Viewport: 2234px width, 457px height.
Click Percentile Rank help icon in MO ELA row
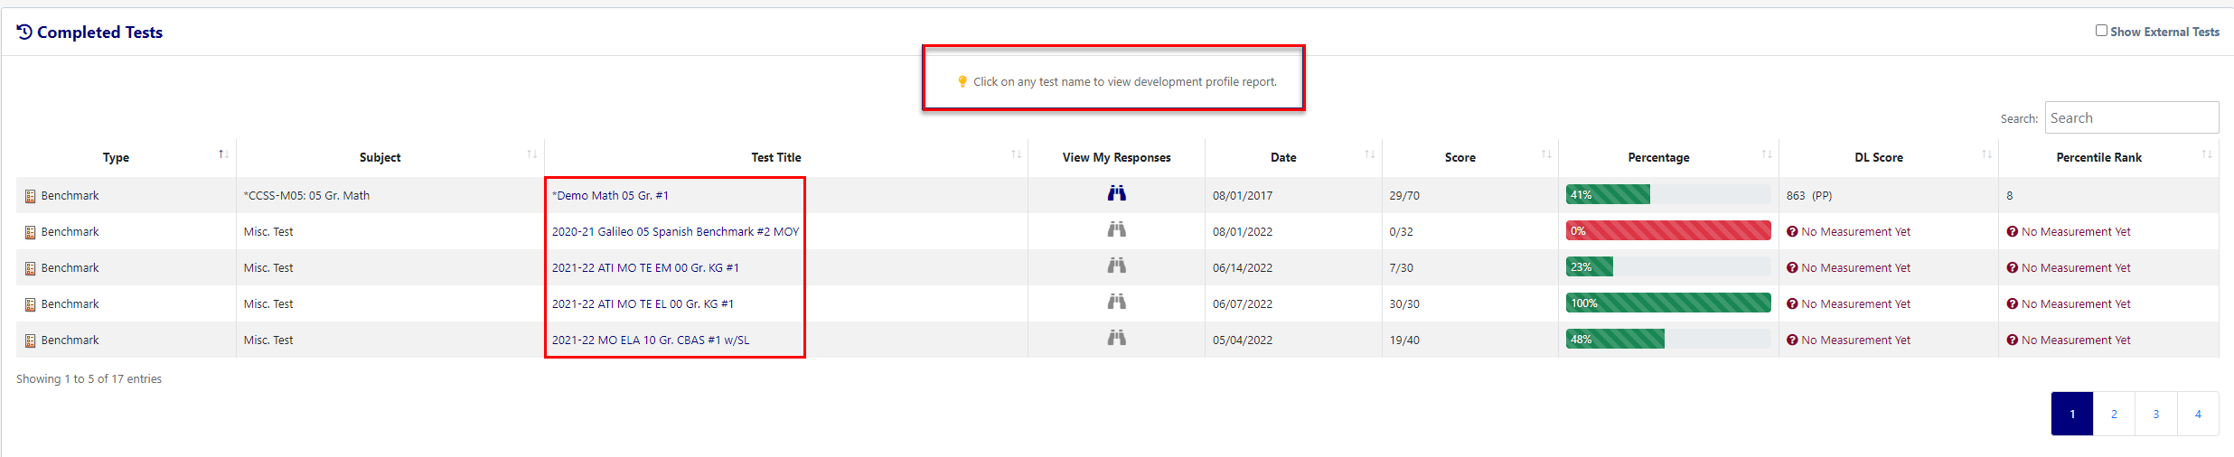point(2012,340)
